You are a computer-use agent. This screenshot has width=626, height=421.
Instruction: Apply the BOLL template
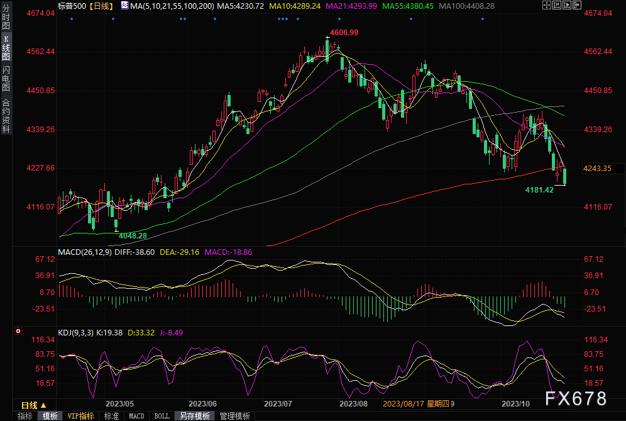click(x=162, y=416)
